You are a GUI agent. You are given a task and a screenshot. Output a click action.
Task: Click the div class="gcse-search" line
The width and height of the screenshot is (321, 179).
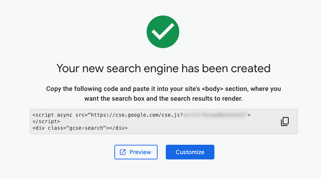tap(80, 128)
